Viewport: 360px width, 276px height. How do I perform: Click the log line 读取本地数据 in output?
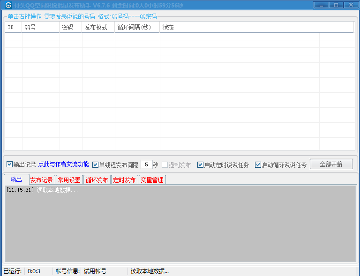[57, 190]
